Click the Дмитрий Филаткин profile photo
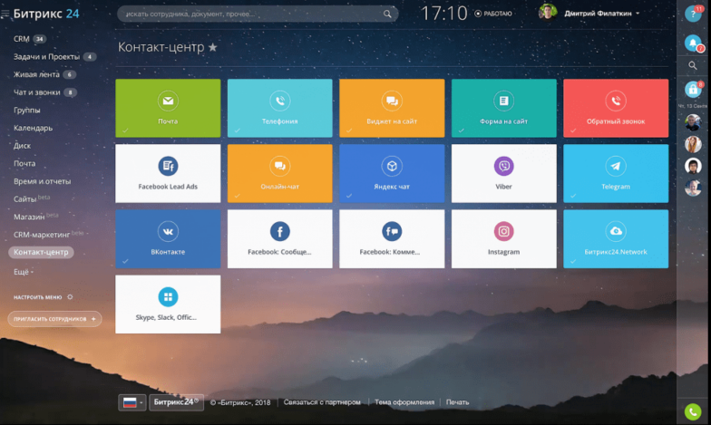Image resolution: width=711 pixels, height=425 pixels. [x=548, y=13]
